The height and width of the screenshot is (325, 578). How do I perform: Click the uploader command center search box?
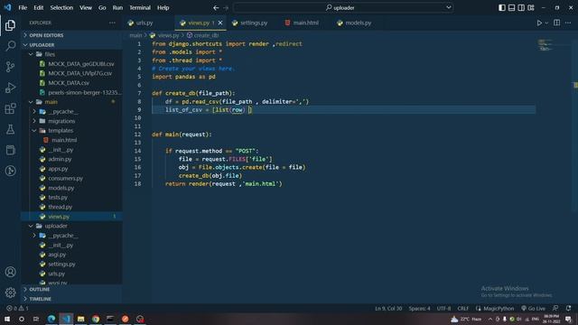pyautogui.click(x=343, y=7)
